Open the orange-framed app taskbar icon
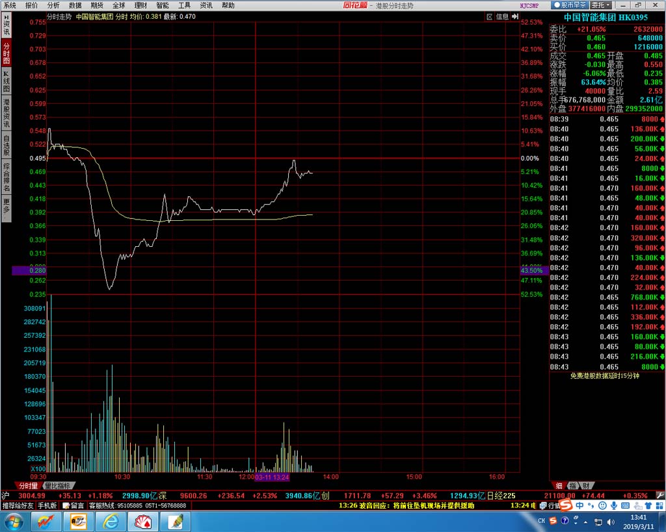 tap(78, 522)
